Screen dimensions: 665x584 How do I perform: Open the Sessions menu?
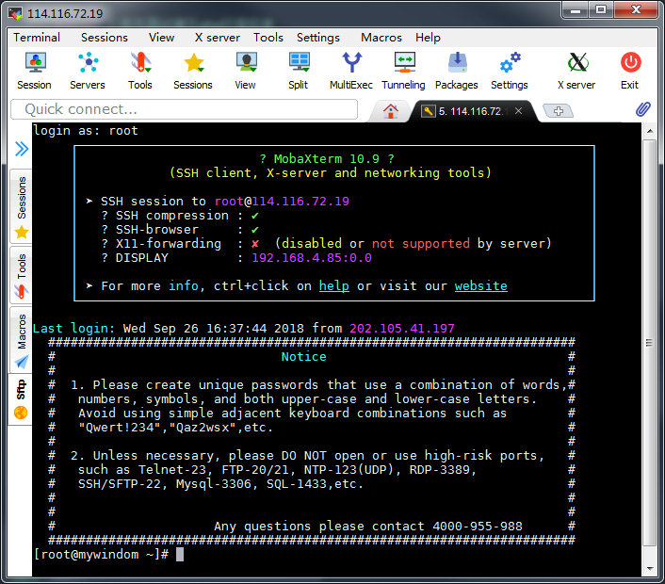point(105,38)
